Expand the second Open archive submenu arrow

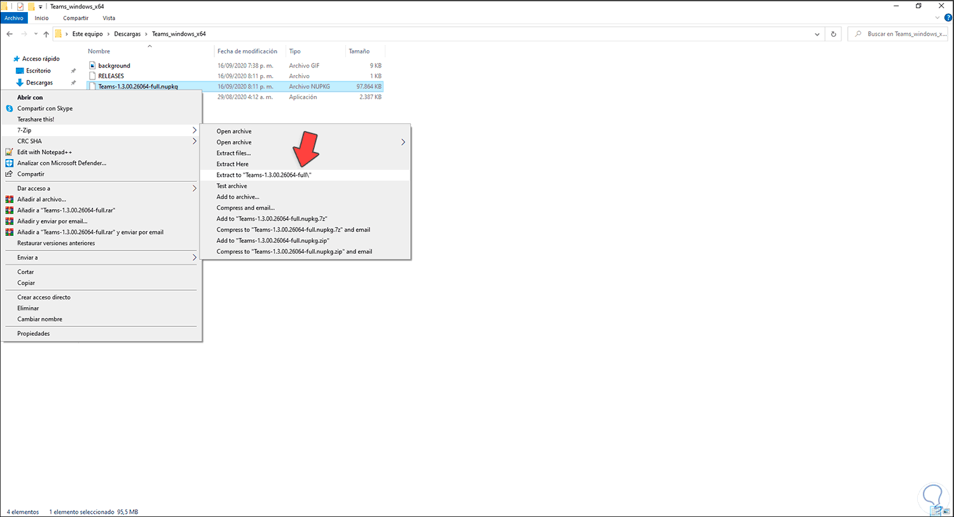coord(403,142)
